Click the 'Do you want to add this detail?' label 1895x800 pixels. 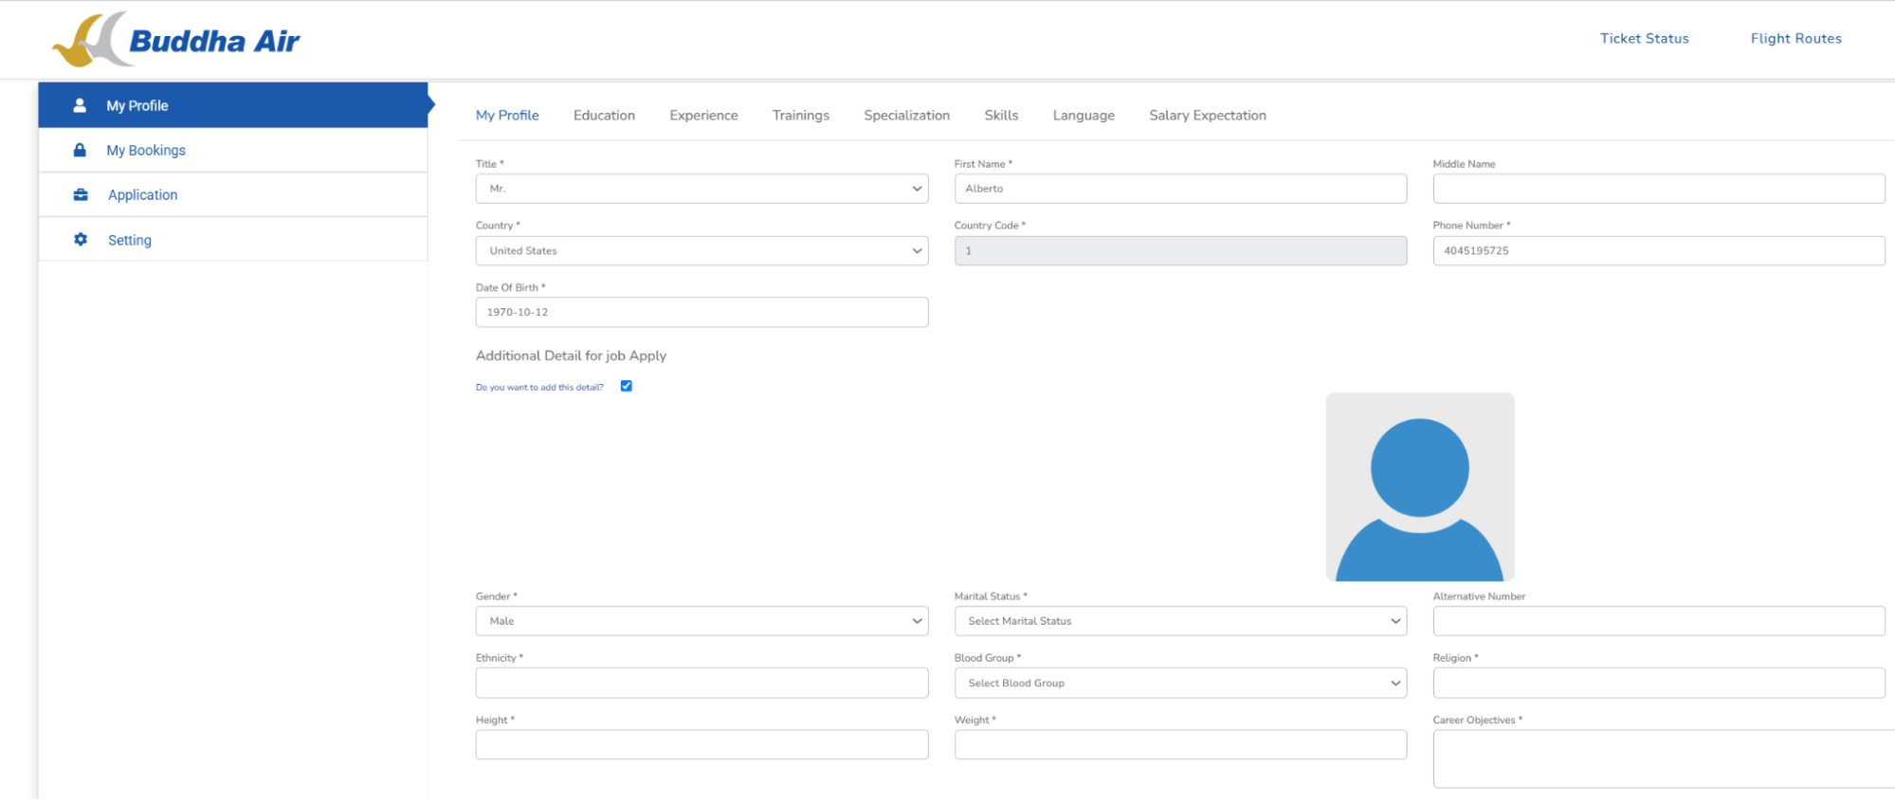click(539, 387)
